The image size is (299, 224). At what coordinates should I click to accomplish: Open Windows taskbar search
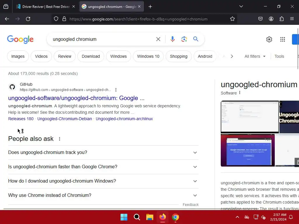pyautogui.click(x=137, y=217)
